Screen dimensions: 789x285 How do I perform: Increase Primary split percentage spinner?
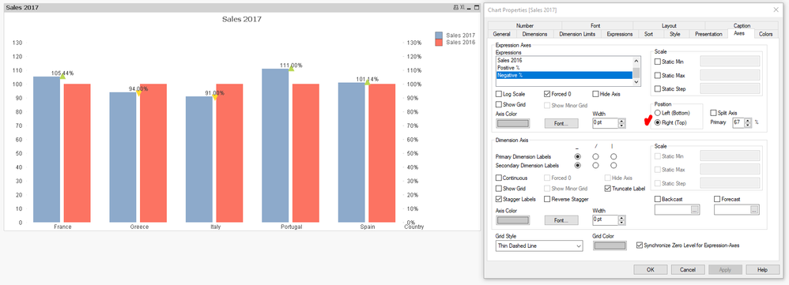749,120
